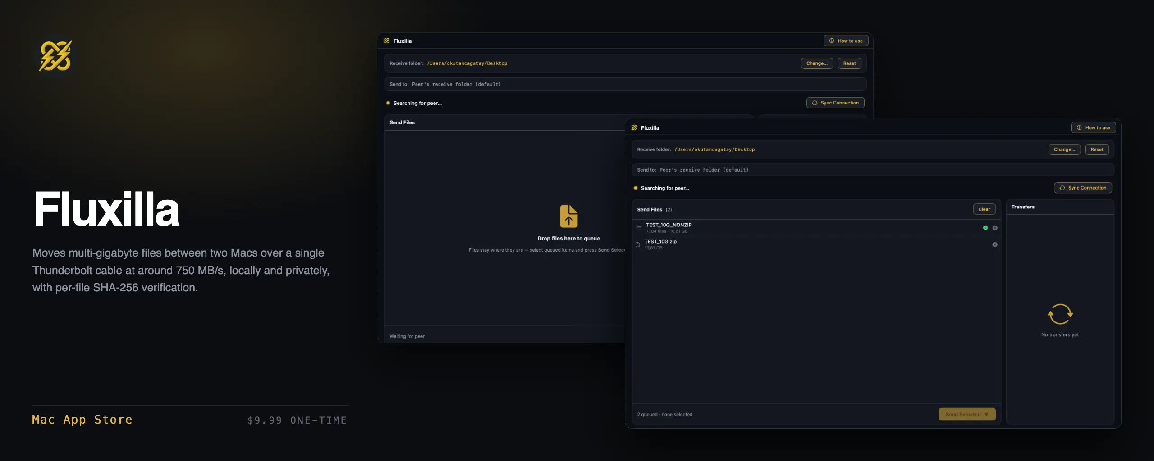
Task: Click the "$9.99 ONE-TIME" price text
Action: (297, 420)
